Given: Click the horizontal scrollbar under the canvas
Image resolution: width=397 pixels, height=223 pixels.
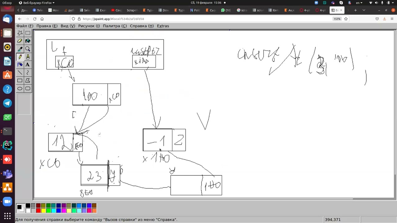Looking at the screenshot, I should pos(193,199).
